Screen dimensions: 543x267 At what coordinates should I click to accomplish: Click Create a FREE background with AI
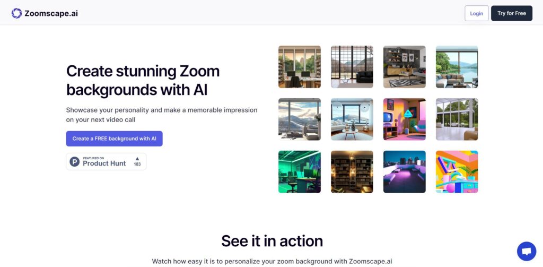click(x=115, y=139)
